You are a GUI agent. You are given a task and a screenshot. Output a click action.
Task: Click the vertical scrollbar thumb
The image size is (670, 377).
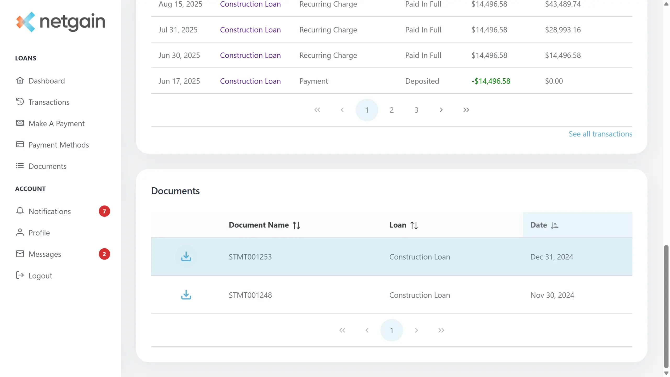tap(666, 307)
